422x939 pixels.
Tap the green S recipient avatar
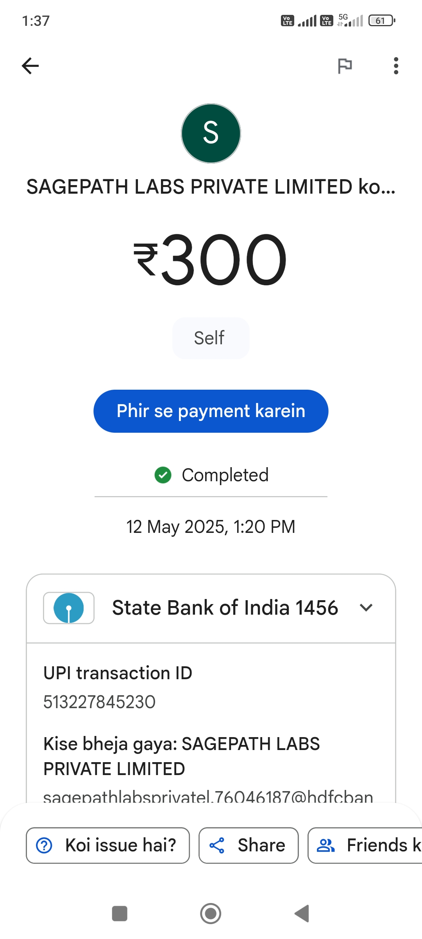211,133
